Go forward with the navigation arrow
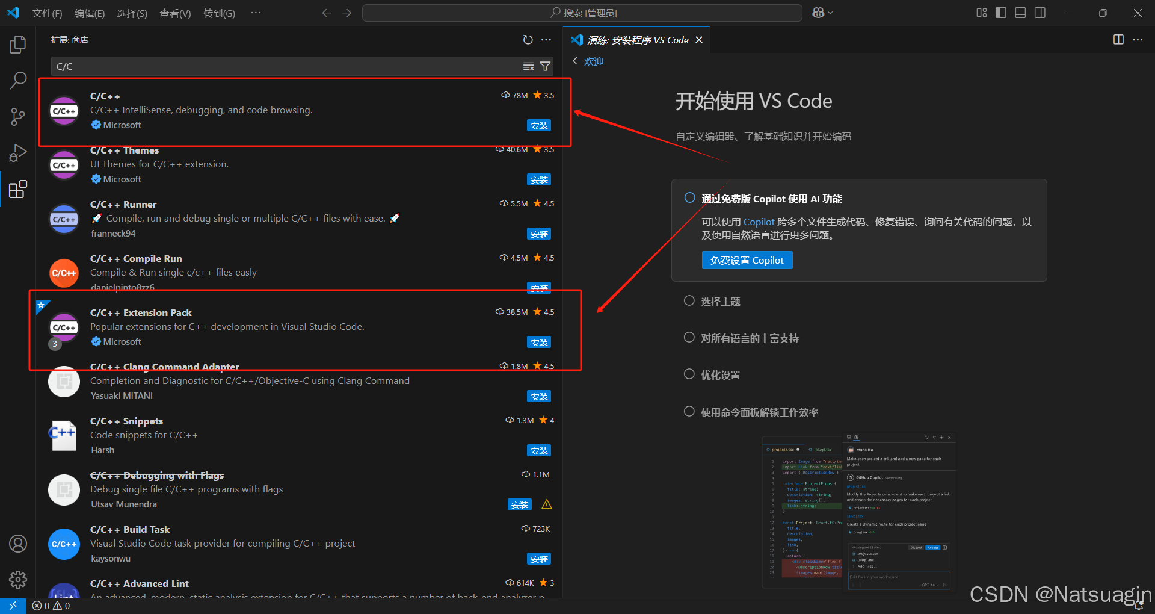The height and width of the screenshot is (614, 1155). click(x=346, y=13)
